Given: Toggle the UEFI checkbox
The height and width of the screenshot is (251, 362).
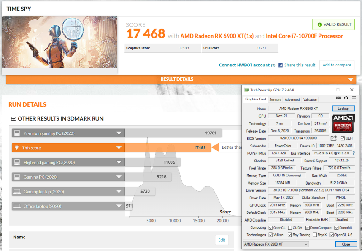Looking at the screenshot, I should (343, 138).
